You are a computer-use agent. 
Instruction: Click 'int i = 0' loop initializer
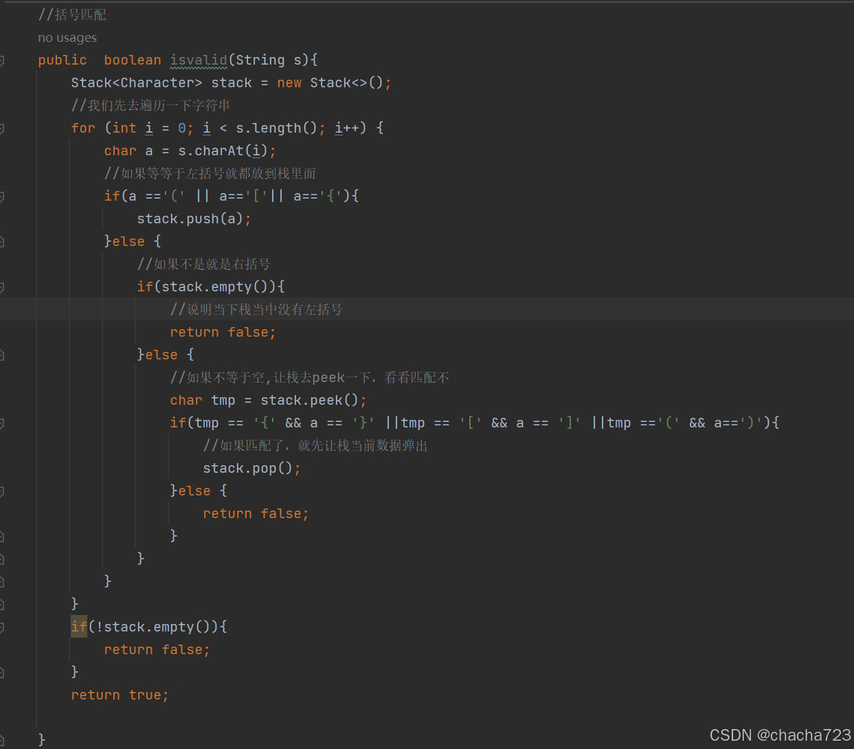click(149, 128)
